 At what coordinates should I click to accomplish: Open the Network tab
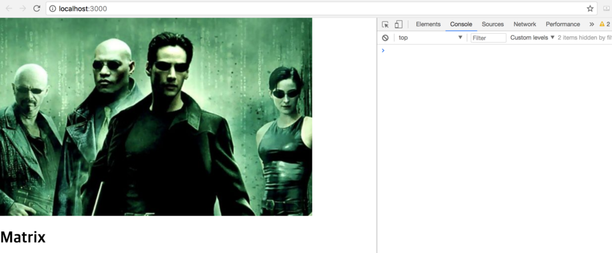[x=525, y=24]
